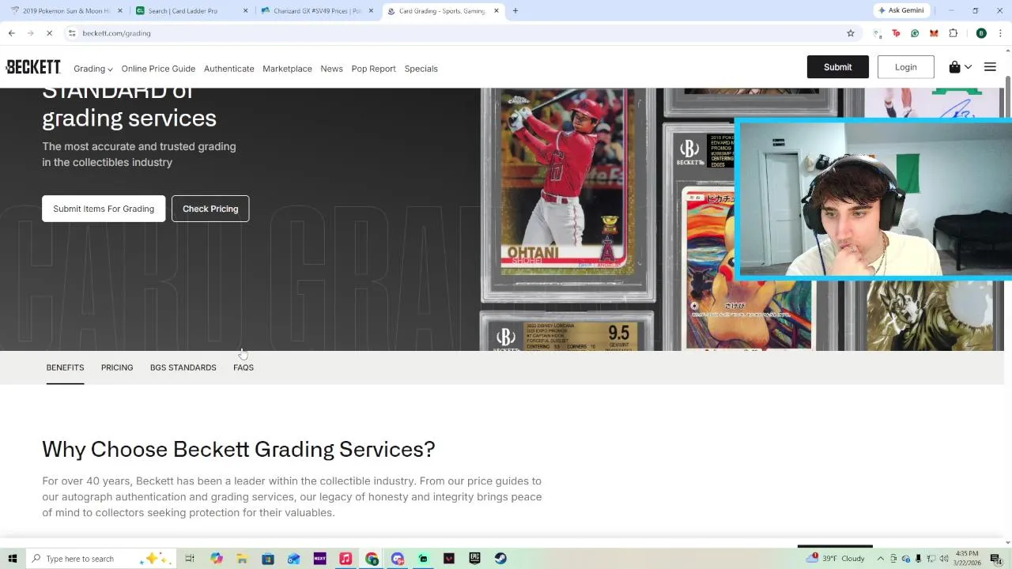Click the Ohtani graded card image
Image resolution: width=1012 pixels, height=569 pixels.
point(568,194)
